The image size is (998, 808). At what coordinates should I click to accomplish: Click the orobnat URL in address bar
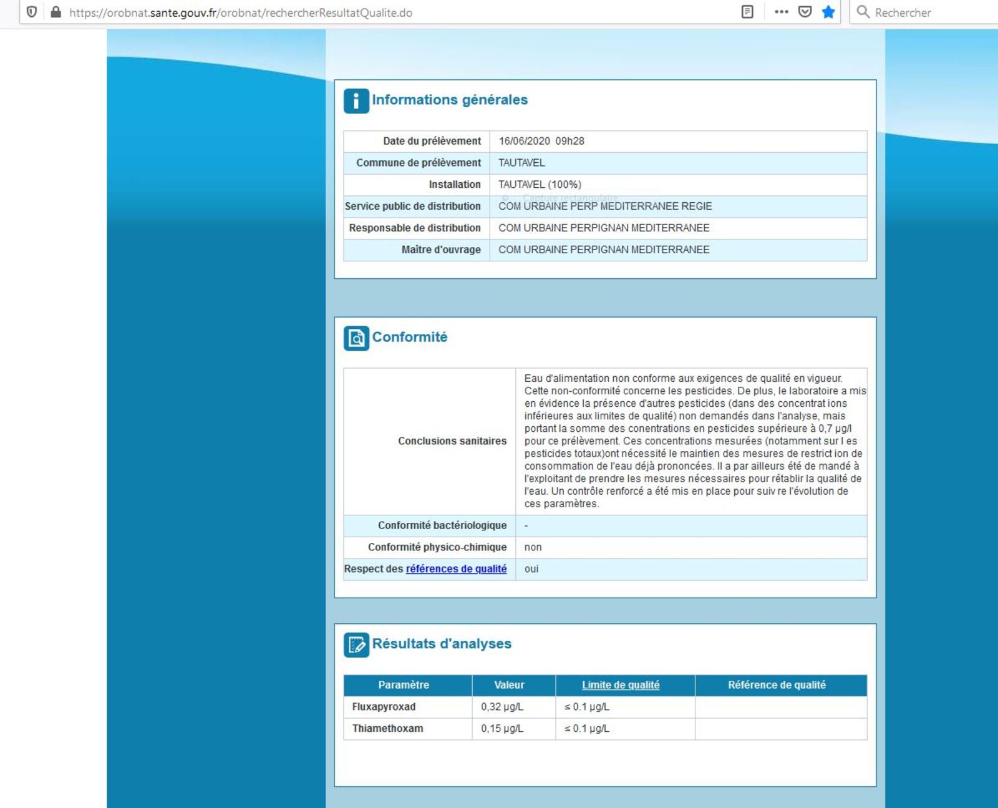click(x=240, y=12)
